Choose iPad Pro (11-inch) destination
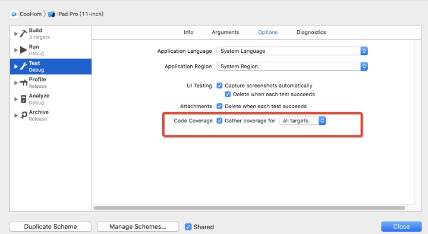The image size is (428, 234). point(80,14)
